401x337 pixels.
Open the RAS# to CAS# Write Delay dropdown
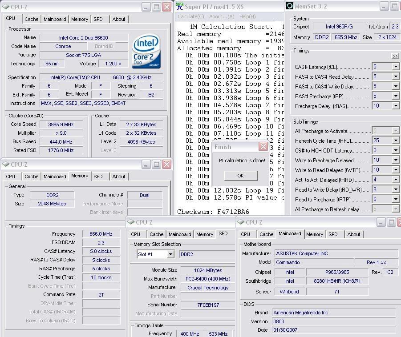pos(395,86)
